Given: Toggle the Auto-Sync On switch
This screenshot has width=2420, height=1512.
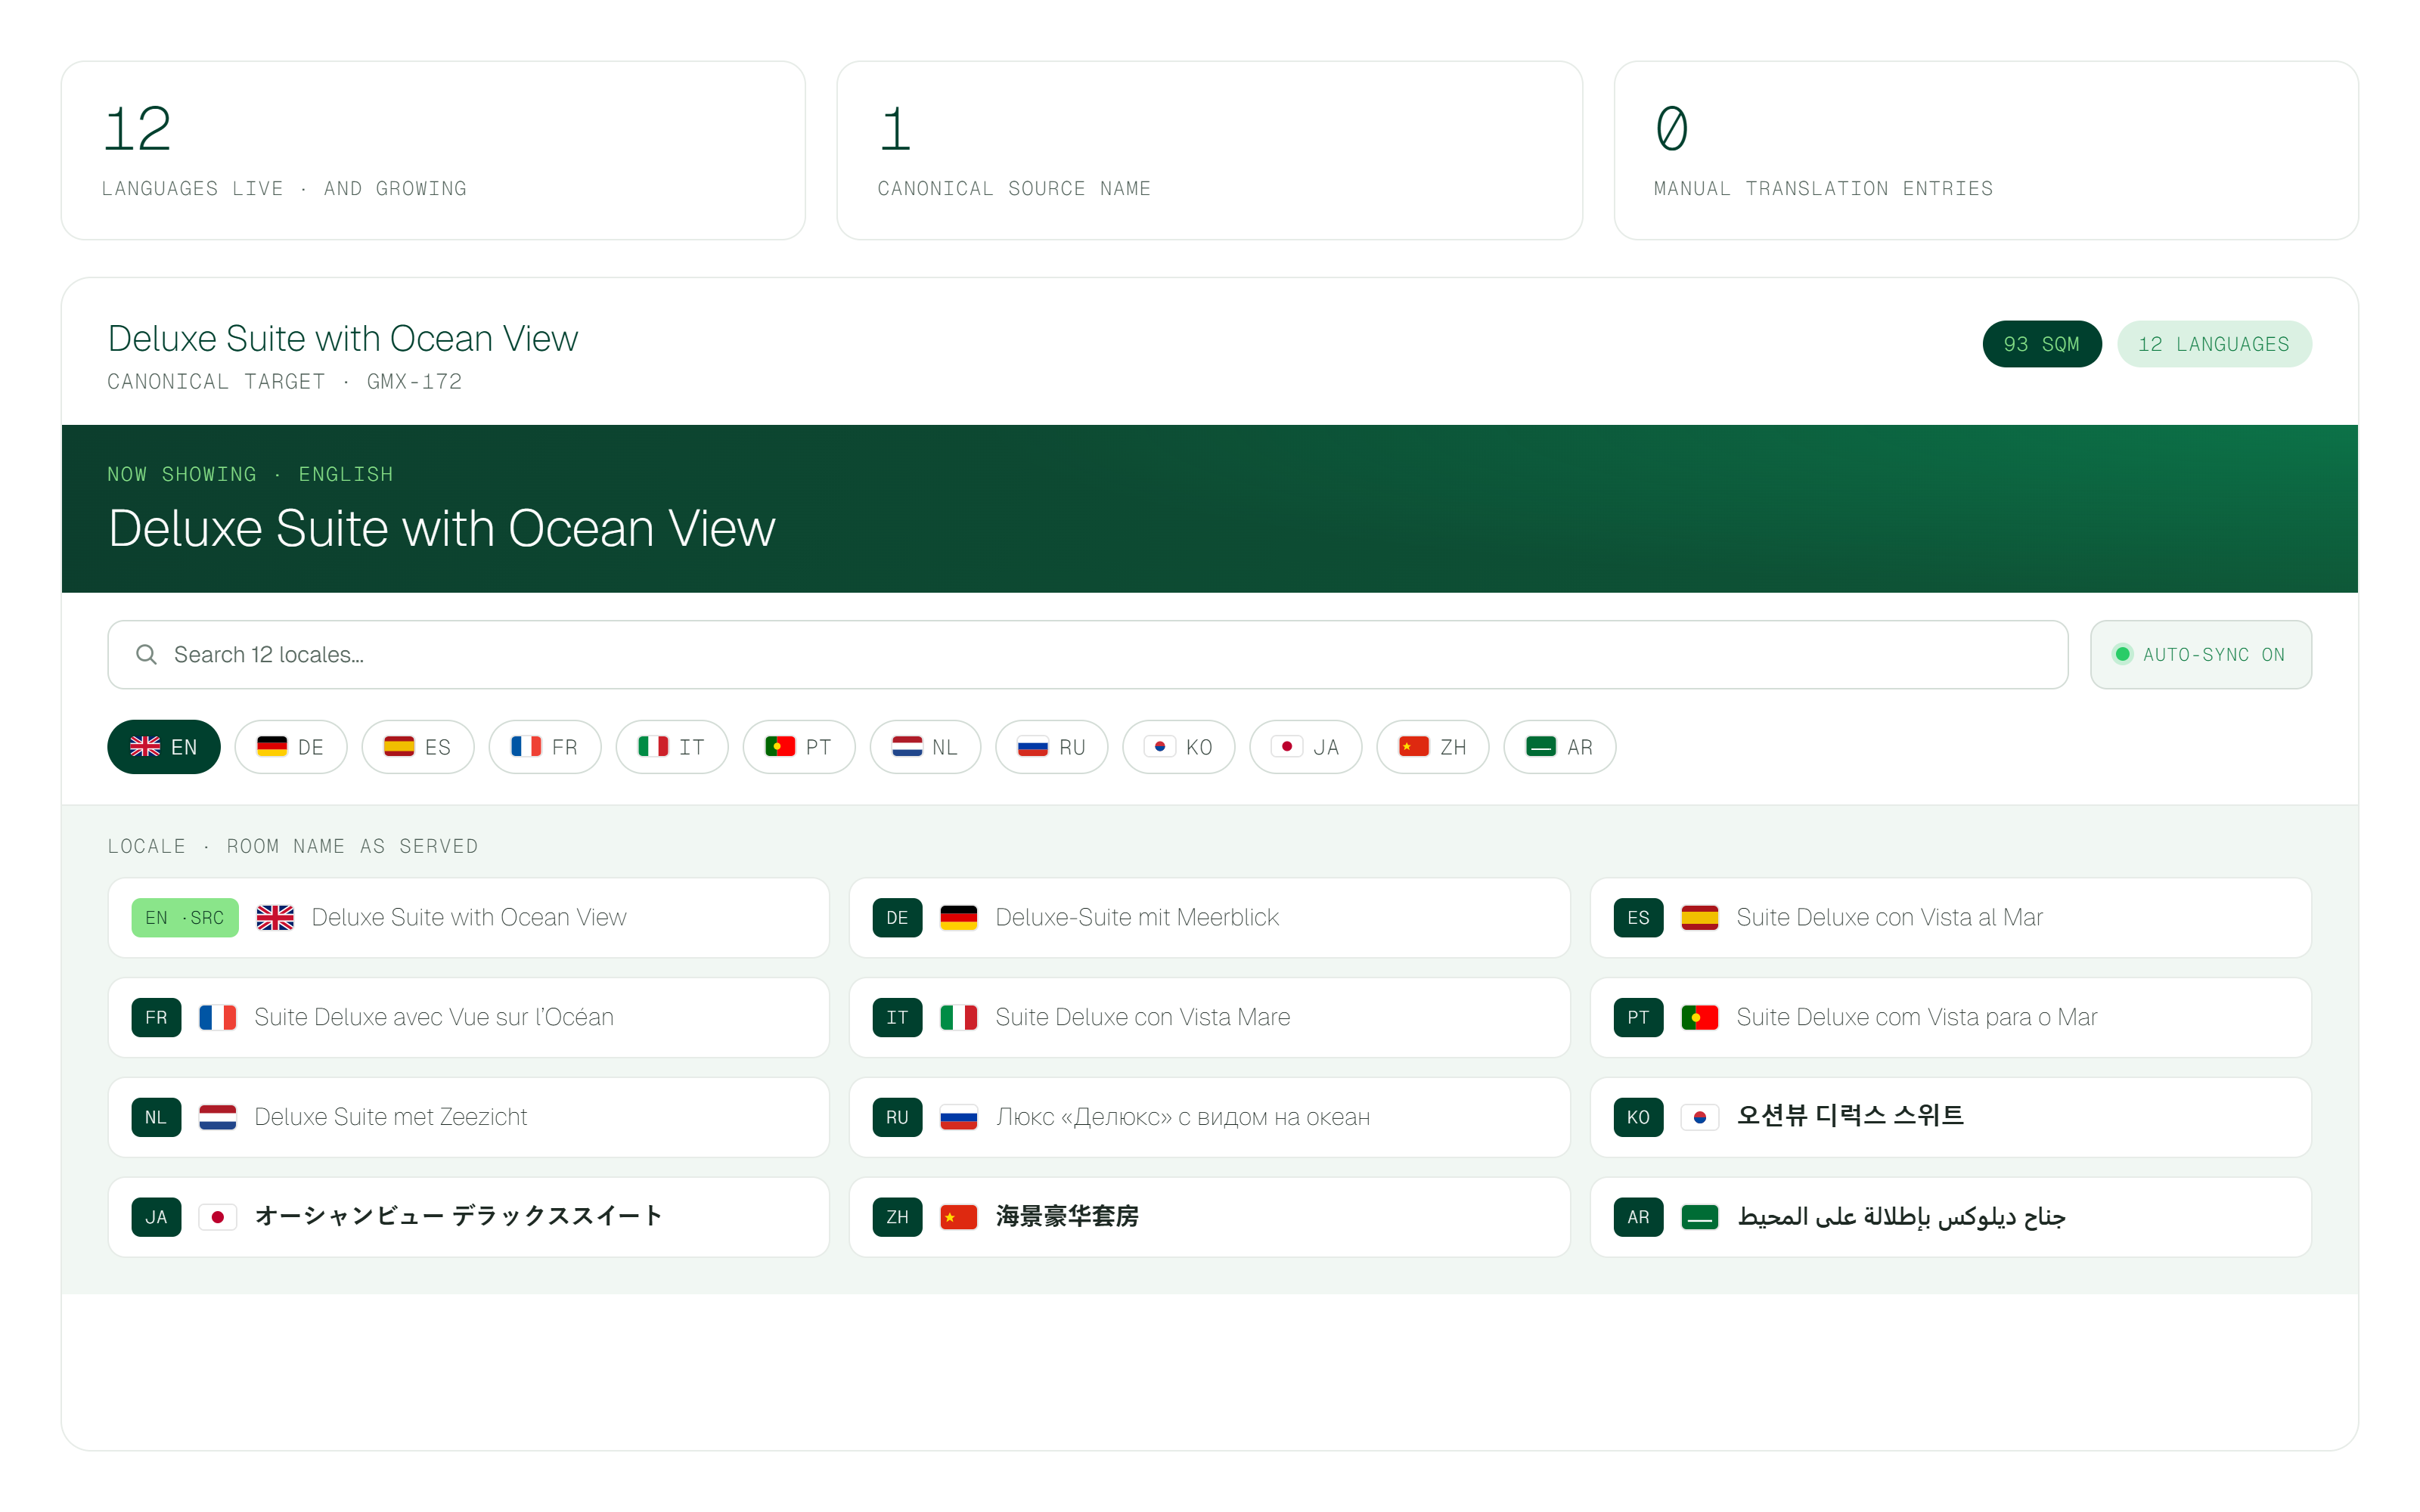Looking at the screenshot, I should pos(2201,655).
